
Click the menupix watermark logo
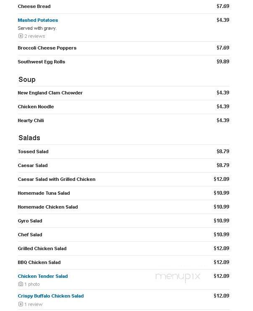tap(177, 277)
